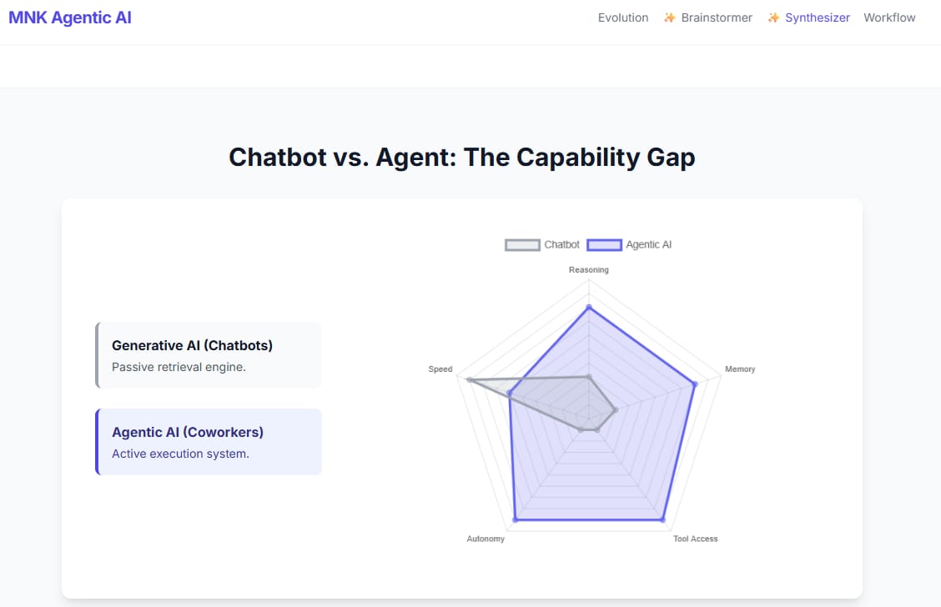941x607 pixels.
Task: Select the Generative AI (Chatbots) card
Action: 209,355
